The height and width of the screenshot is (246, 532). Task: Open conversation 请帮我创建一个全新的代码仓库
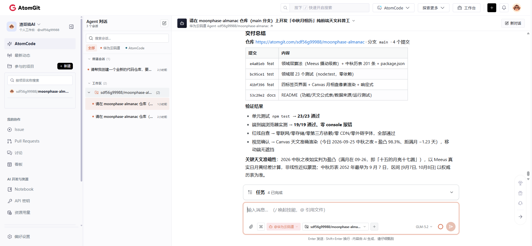click(127, 70)
